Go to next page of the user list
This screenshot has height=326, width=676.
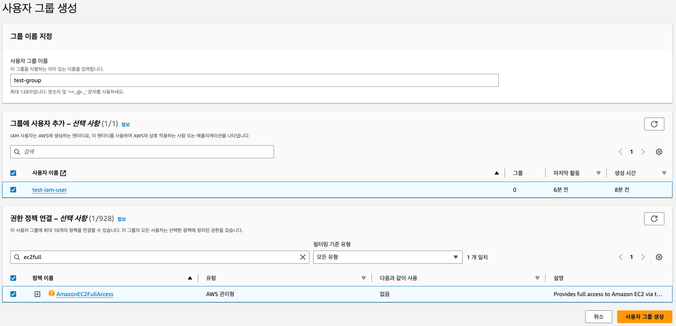tap(643, 152)
